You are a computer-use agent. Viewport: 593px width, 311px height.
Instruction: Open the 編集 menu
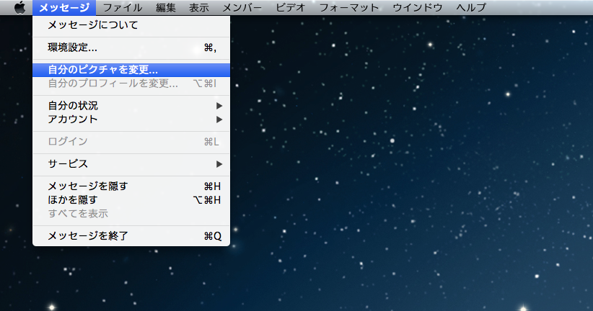point(166,7)
